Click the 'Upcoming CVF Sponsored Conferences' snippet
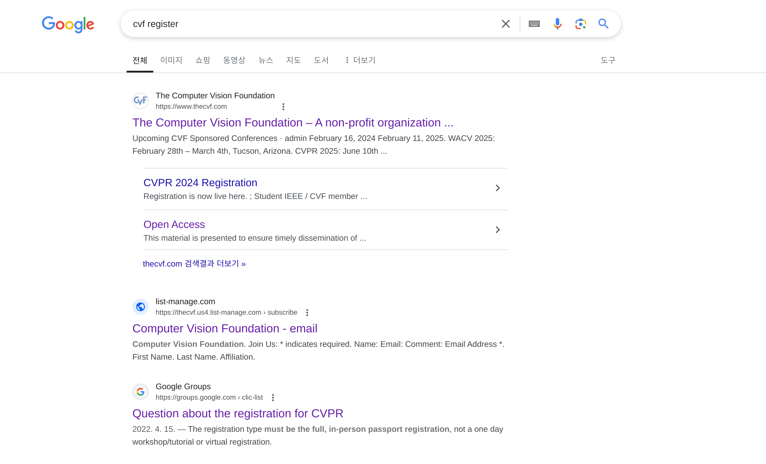The image size is (766, 464). click(x=313, y=145)
